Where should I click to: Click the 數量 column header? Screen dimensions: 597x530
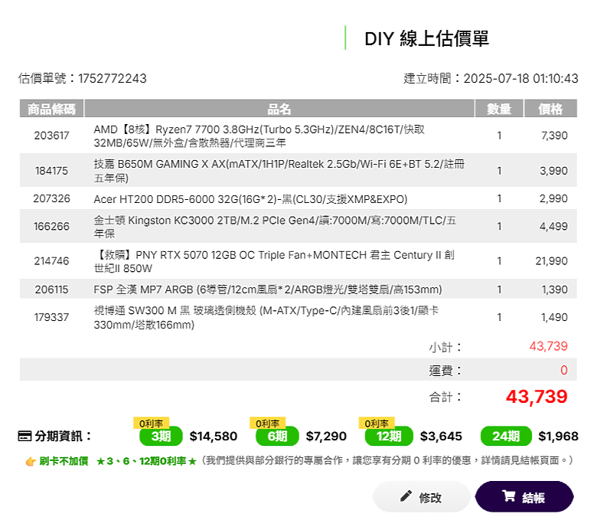(499, 109)
